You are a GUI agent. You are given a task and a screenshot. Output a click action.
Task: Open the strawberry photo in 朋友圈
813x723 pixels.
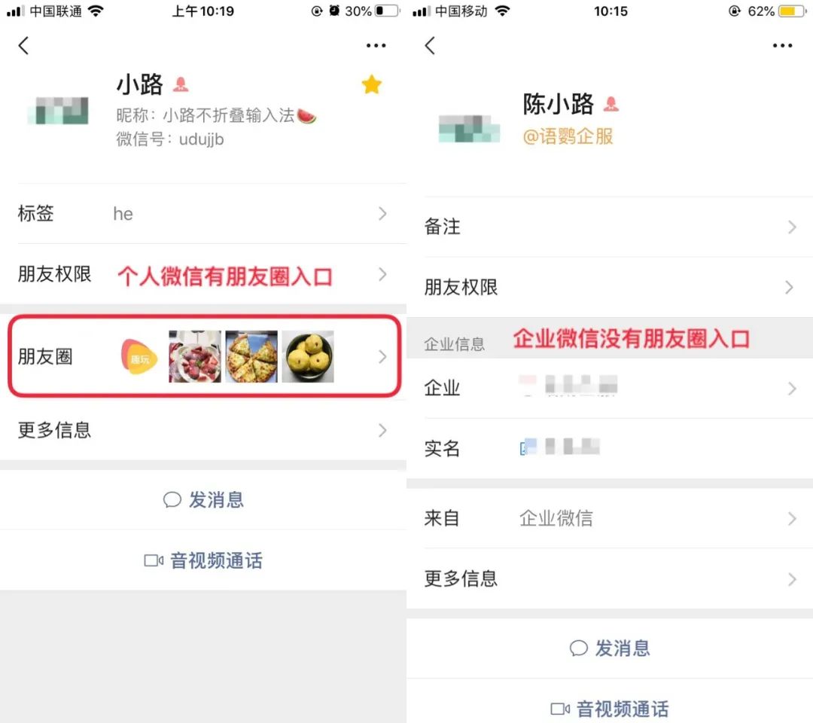tap(195, 357)
